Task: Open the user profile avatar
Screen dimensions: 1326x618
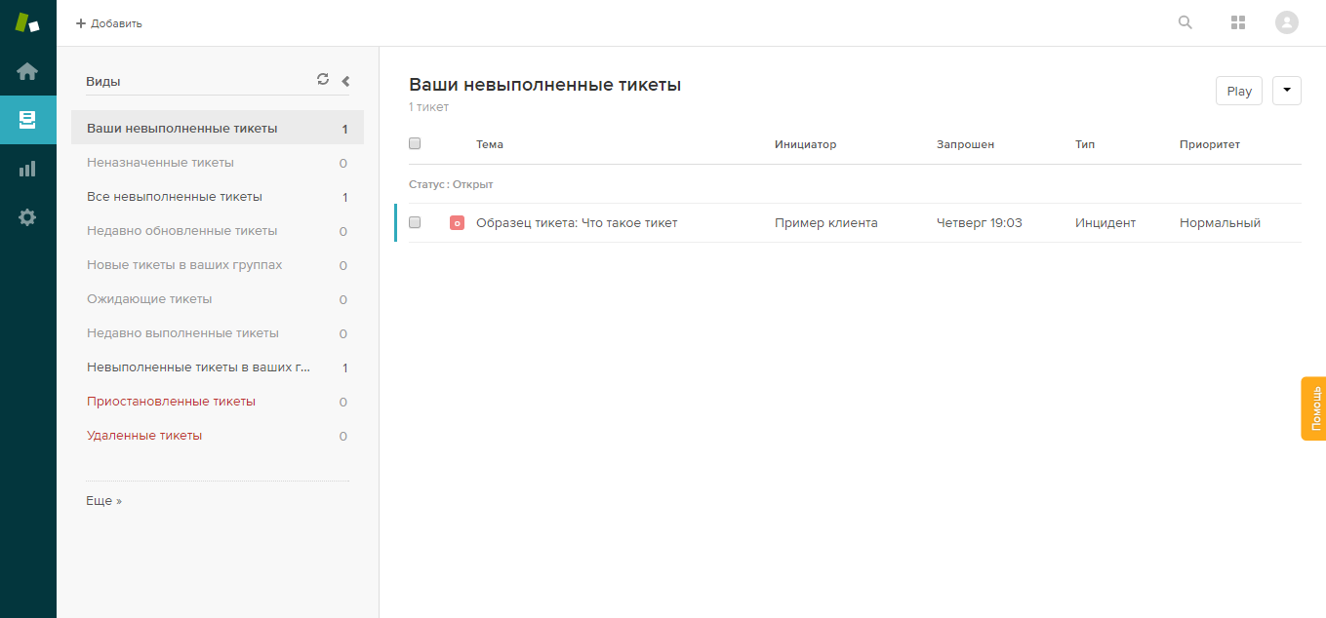Action: click(x=1287, y=22)
